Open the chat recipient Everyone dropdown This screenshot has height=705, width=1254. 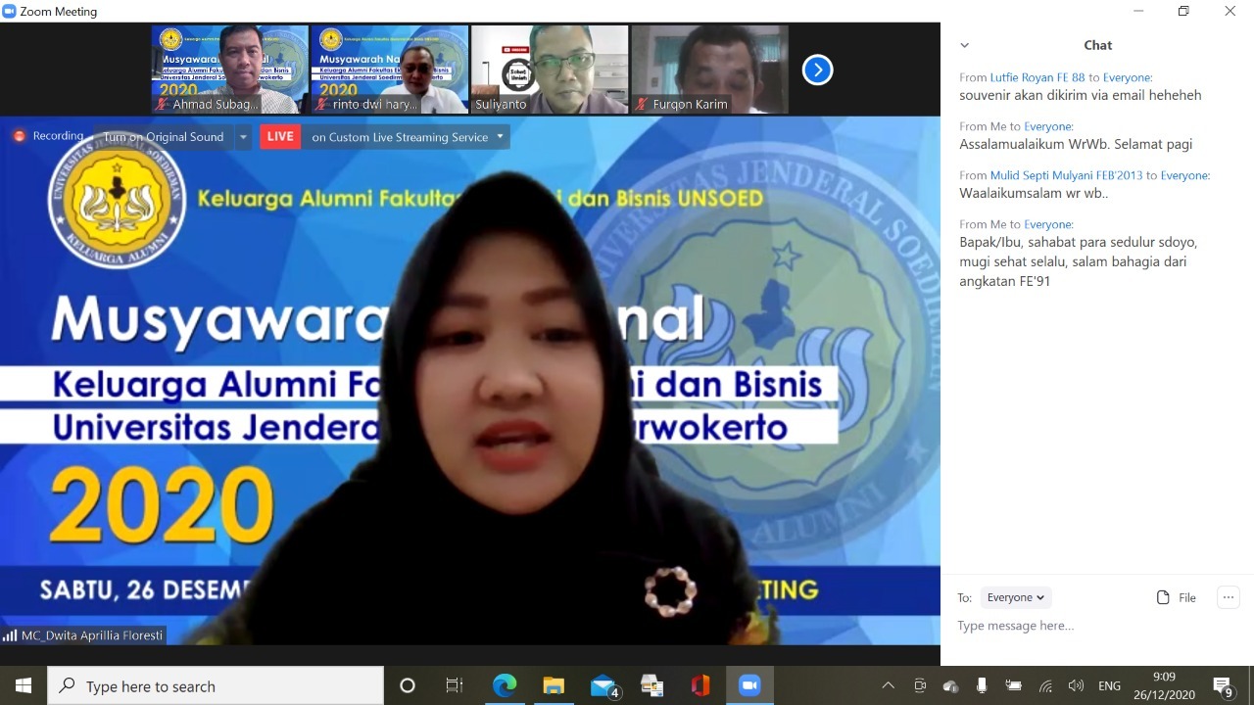[x=1015, y=597]
